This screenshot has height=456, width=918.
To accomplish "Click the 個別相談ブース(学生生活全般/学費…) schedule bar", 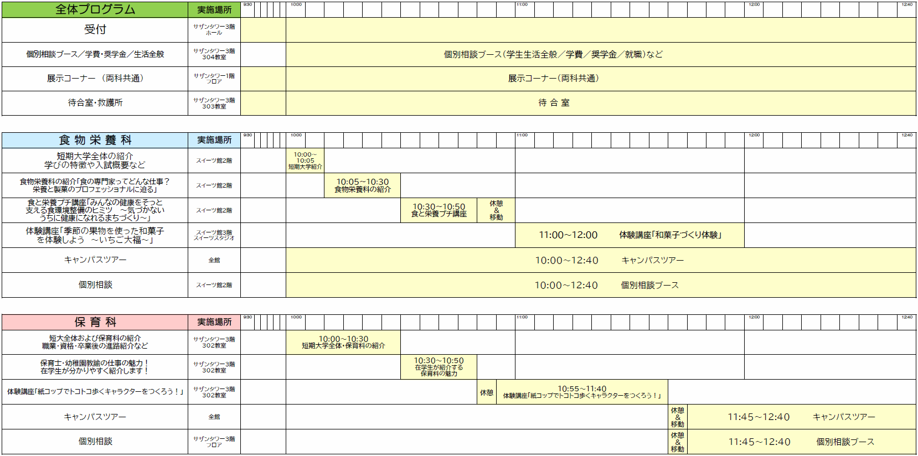I will 554,54.
